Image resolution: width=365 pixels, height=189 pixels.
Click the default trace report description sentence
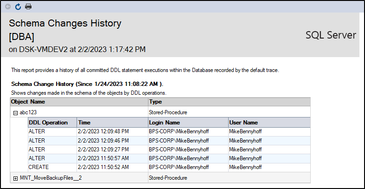click(145, 71)
